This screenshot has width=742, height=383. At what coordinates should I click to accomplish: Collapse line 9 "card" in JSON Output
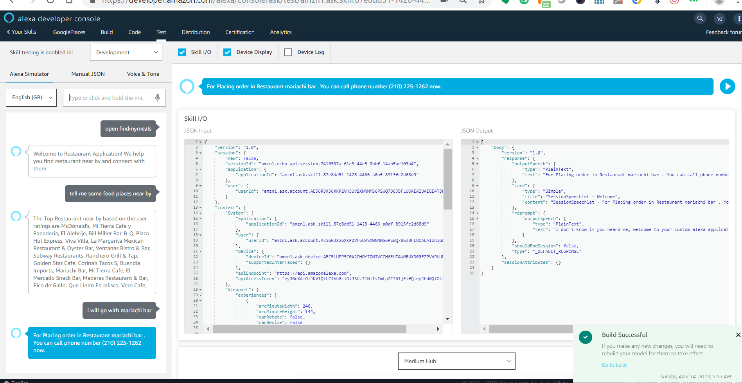pyautogui.click(x=477, y=186)
